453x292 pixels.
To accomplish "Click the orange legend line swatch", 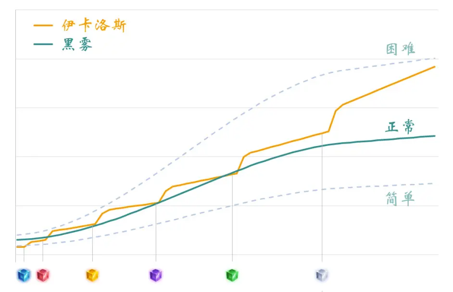I will pos(44,25).
